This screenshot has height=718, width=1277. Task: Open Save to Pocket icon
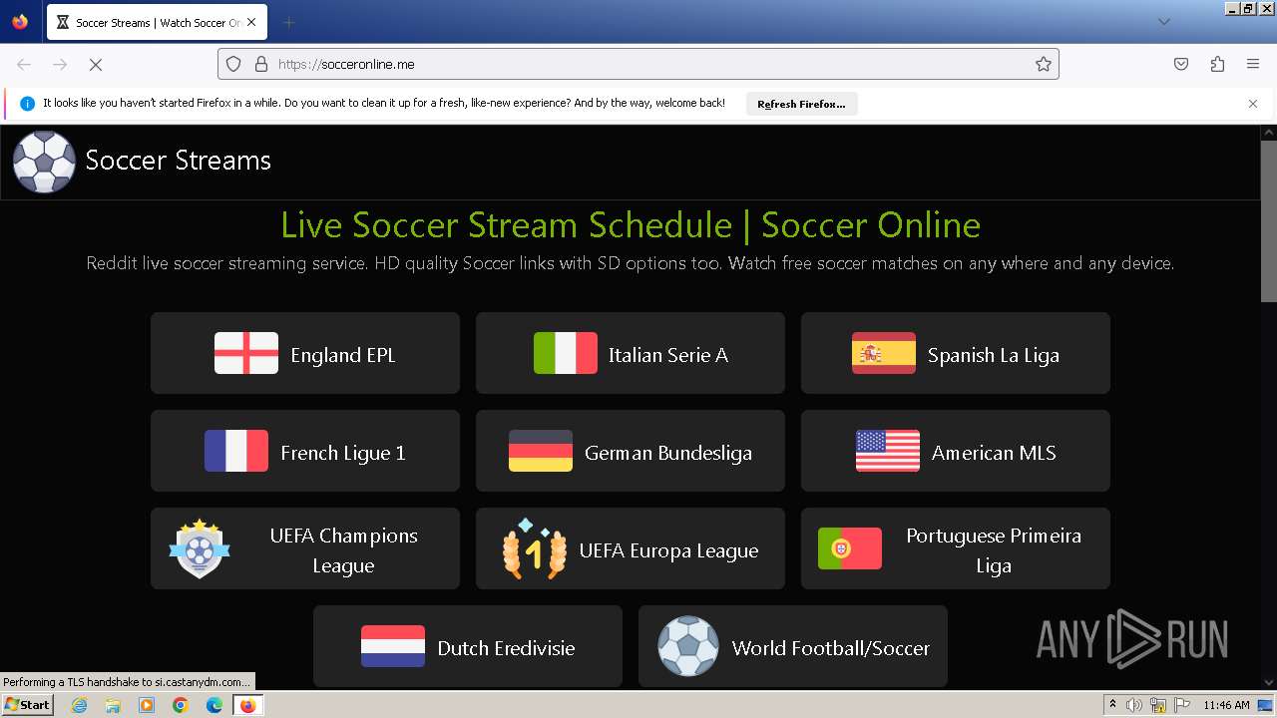1181,64
